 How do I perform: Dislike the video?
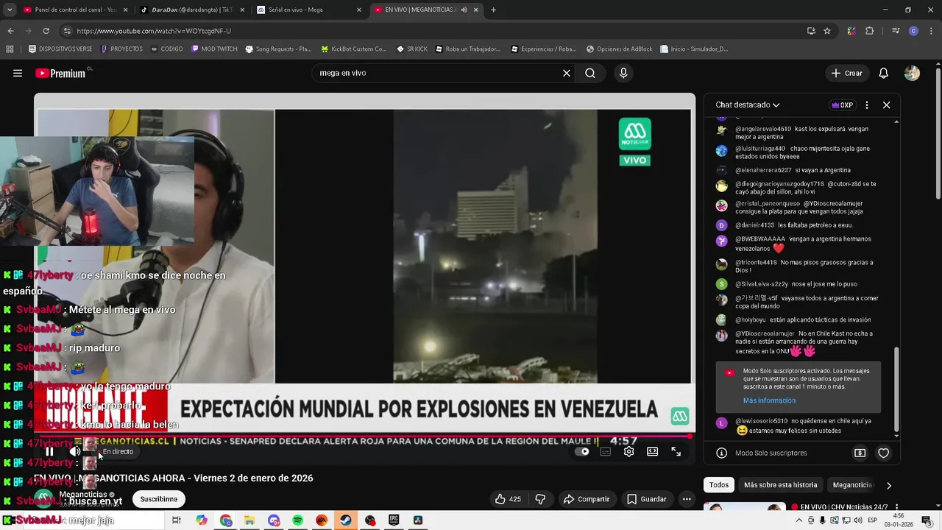(540, 499)
